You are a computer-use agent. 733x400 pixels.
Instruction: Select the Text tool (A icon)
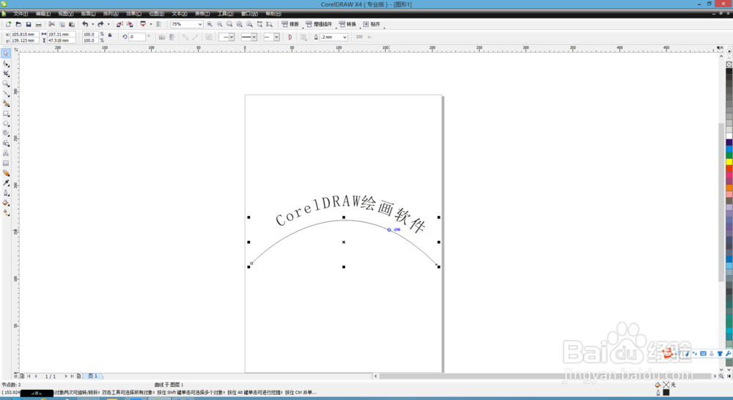[x=6, y=153]
